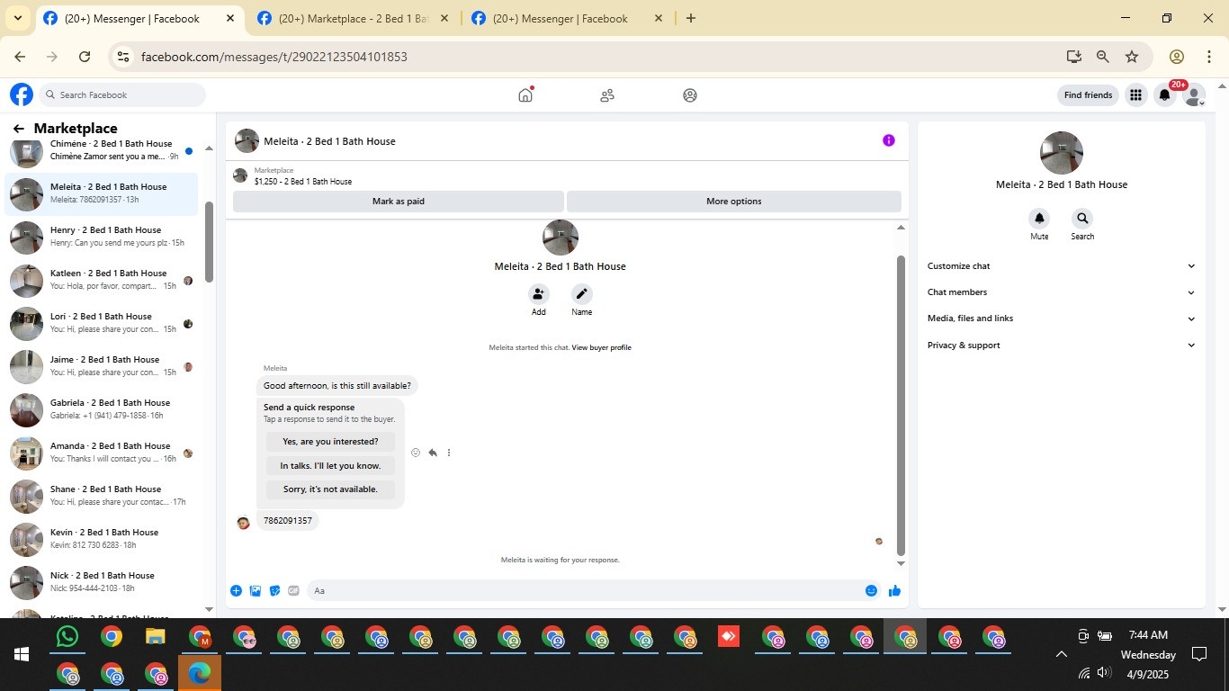
Task: Click the chat messages scrollbar
Action: click(901, 405)
